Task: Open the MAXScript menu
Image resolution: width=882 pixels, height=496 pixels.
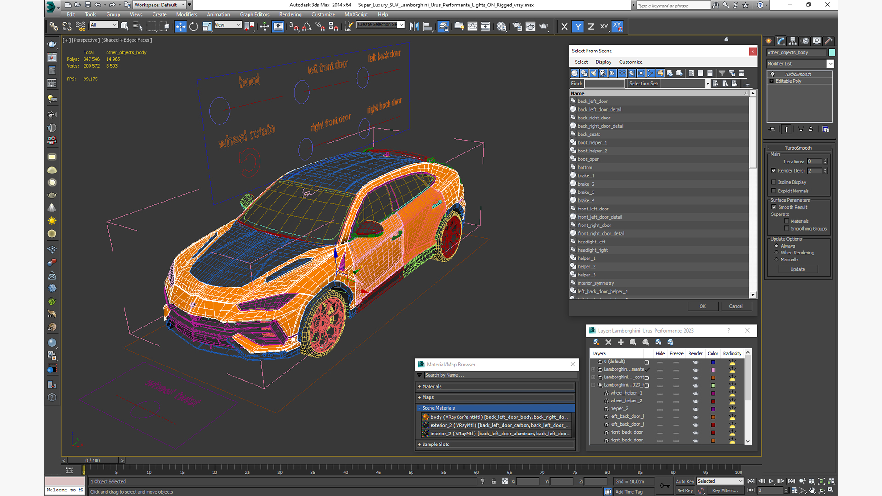Action: point(356,15)
